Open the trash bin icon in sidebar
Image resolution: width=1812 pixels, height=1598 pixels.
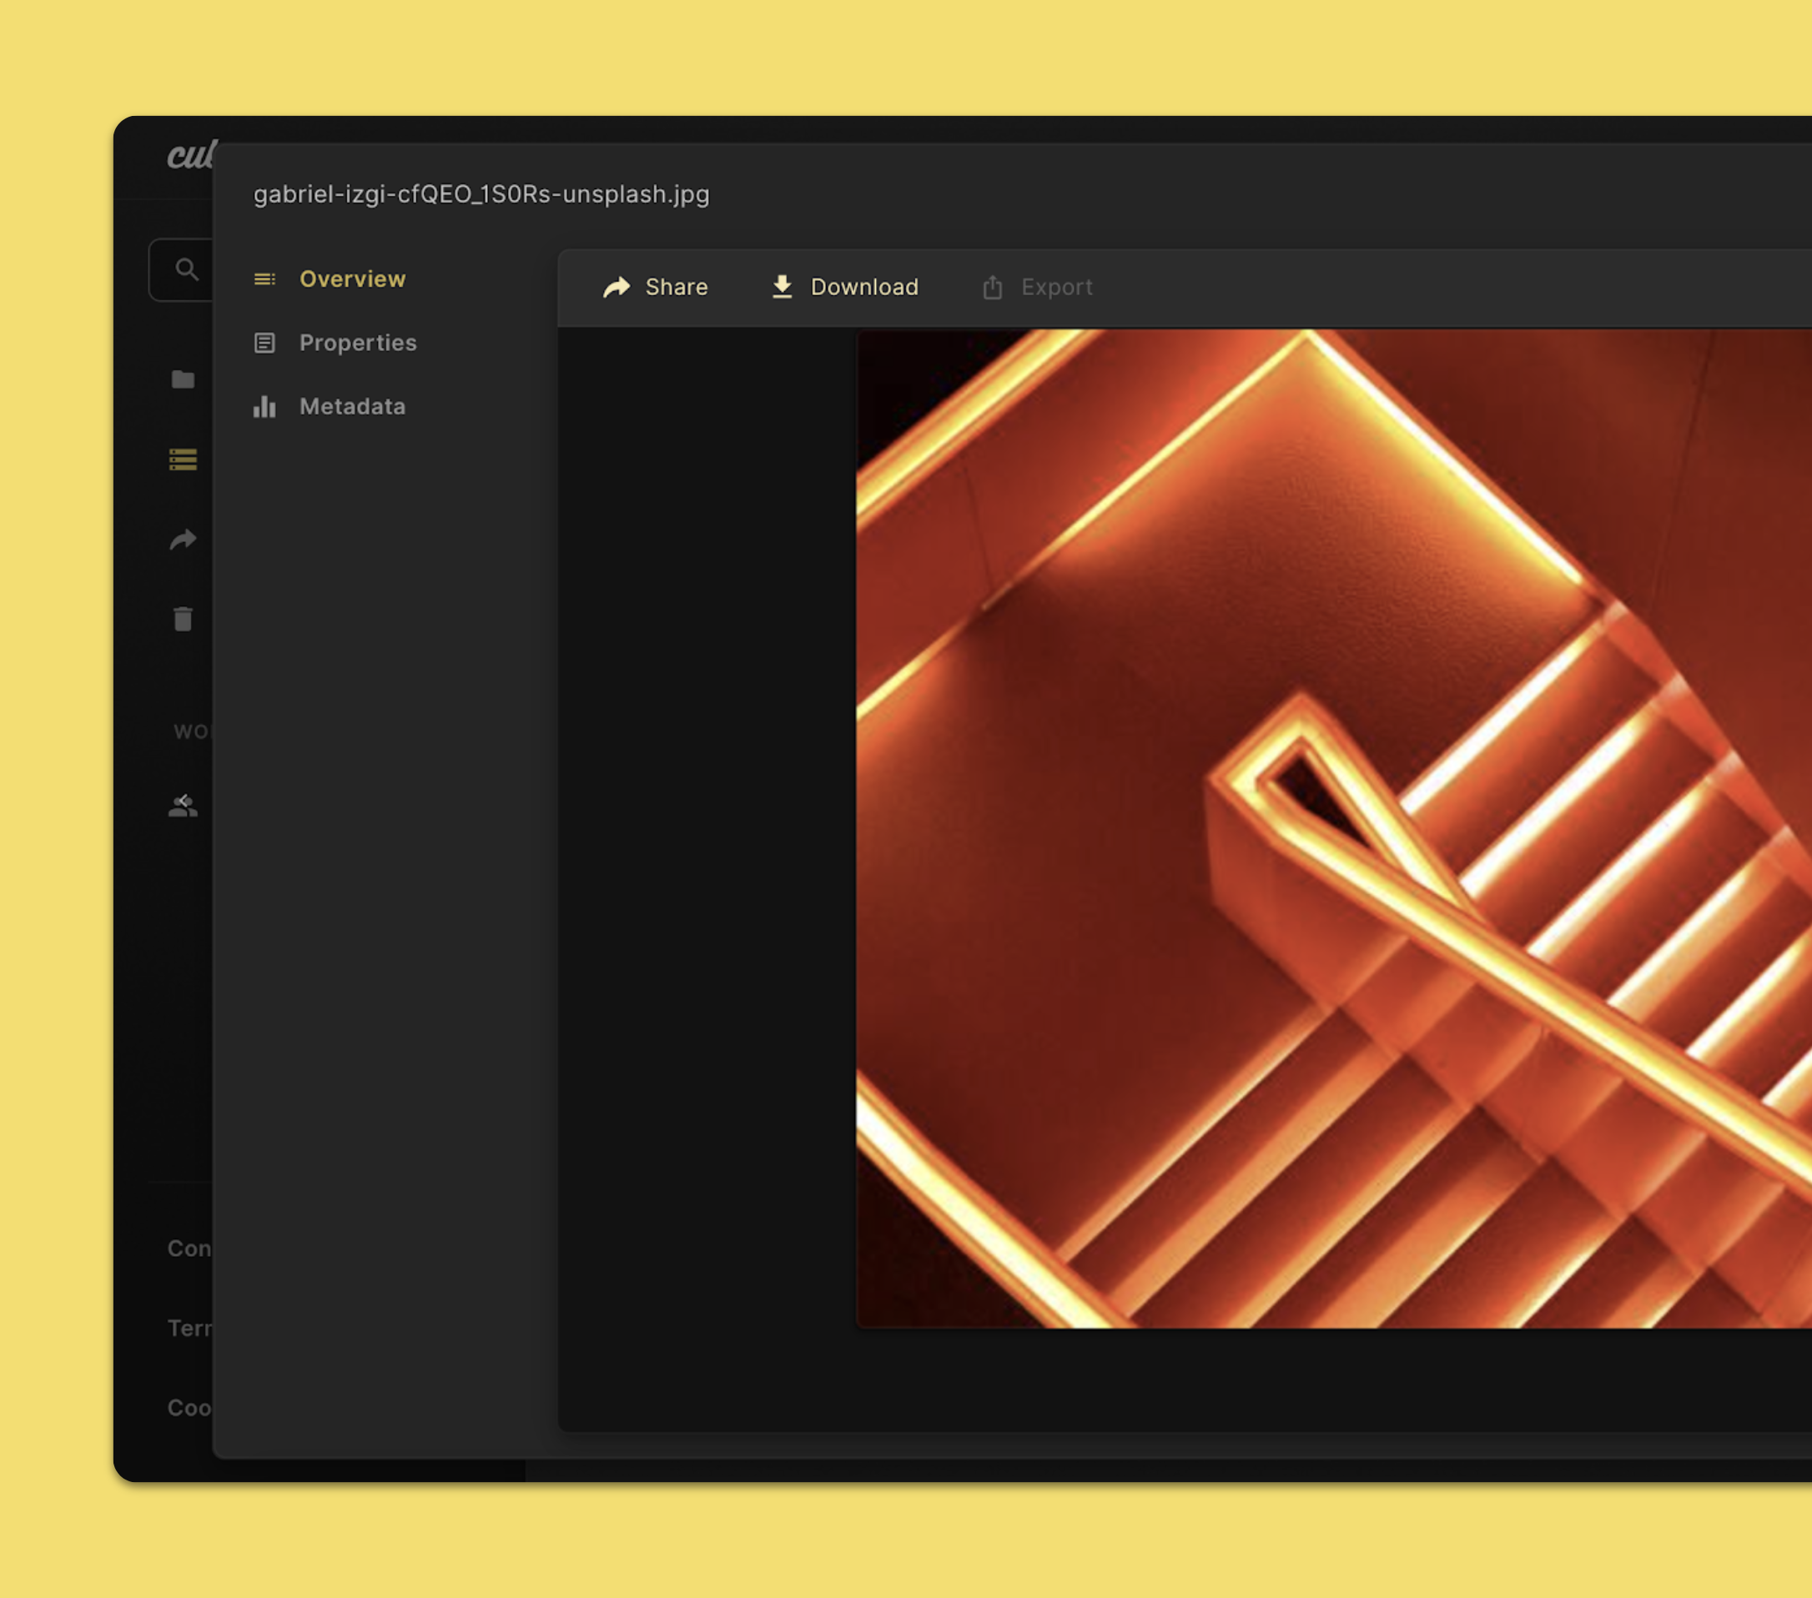(183, 619)
